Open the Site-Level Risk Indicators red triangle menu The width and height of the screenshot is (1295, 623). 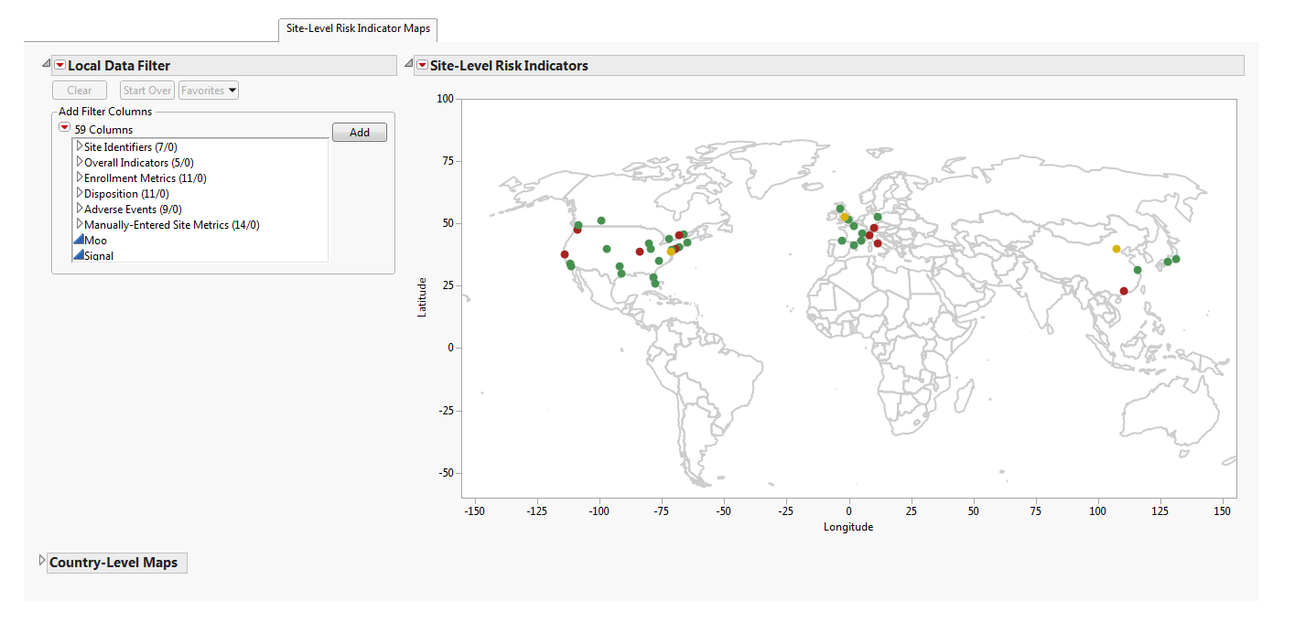pos(422,65)
